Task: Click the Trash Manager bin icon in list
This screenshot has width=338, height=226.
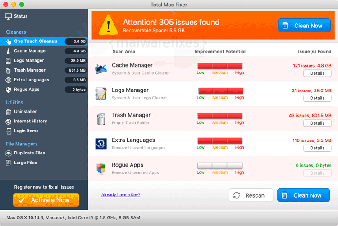Action: tap(101, 119)
